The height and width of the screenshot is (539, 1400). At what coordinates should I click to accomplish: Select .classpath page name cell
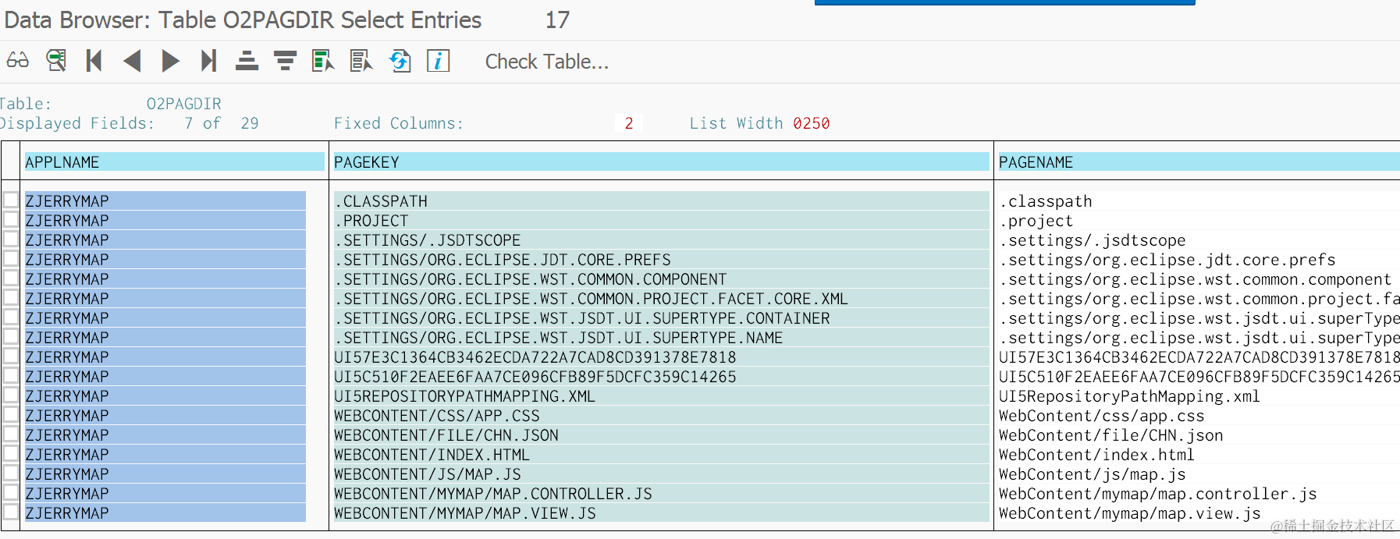[x=1199, y=201]
